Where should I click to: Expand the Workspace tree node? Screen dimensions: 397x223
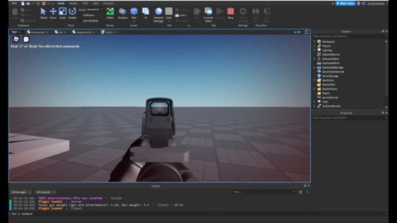pyautogui.click(x=314, y=42)
